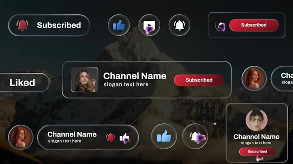Click the red Subscribed button in top-right panel
This screenshot has height=164, width=293.
(x=254, y=25)
